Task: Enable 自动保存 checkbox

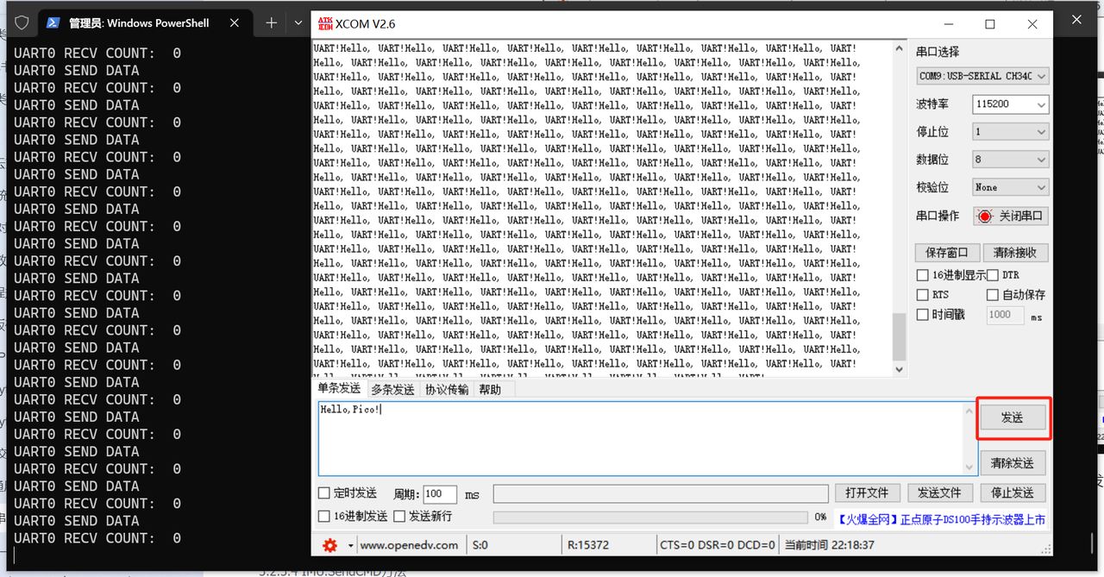Action: 992,294
